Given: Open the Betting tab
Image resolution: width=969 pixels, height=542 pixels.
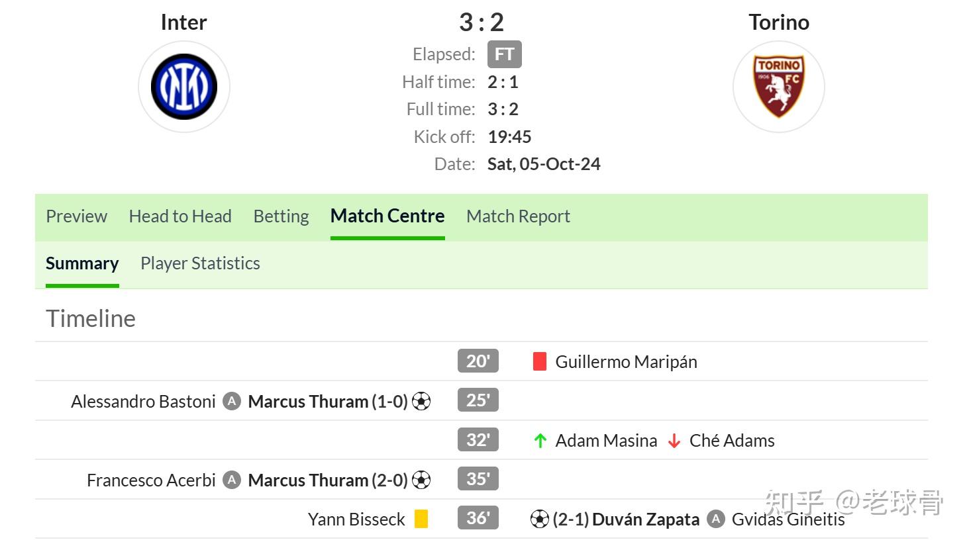Looking at the screenshot, I should (x=281, y=216).
